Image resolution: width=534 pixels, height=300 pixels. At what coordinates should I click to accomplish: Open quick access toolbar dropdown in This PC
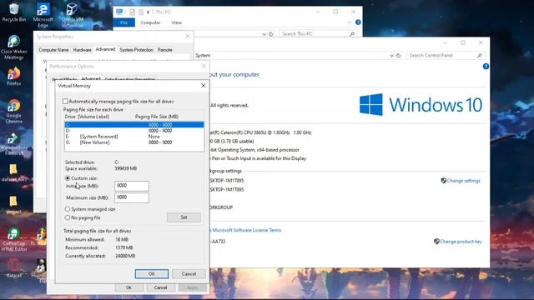[x=148, y=12]
